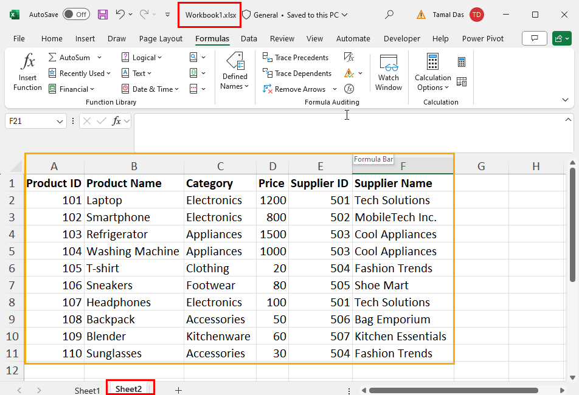This screenshot has width=579, height=395.
Task: Click Trace Dependents
Action: [x=297, y=73]
